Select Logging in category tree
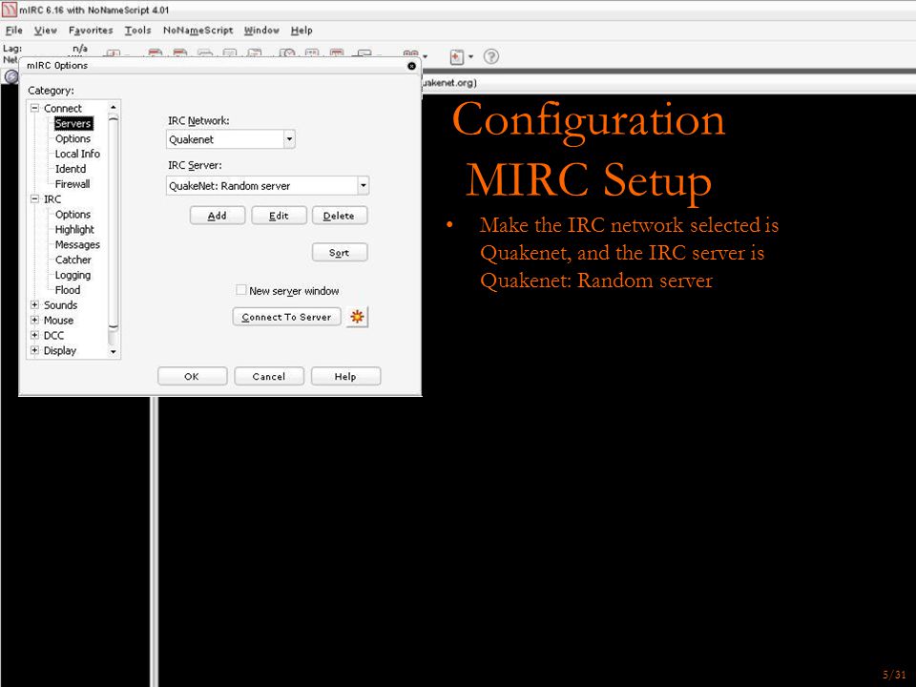 [x=73, y=275]
